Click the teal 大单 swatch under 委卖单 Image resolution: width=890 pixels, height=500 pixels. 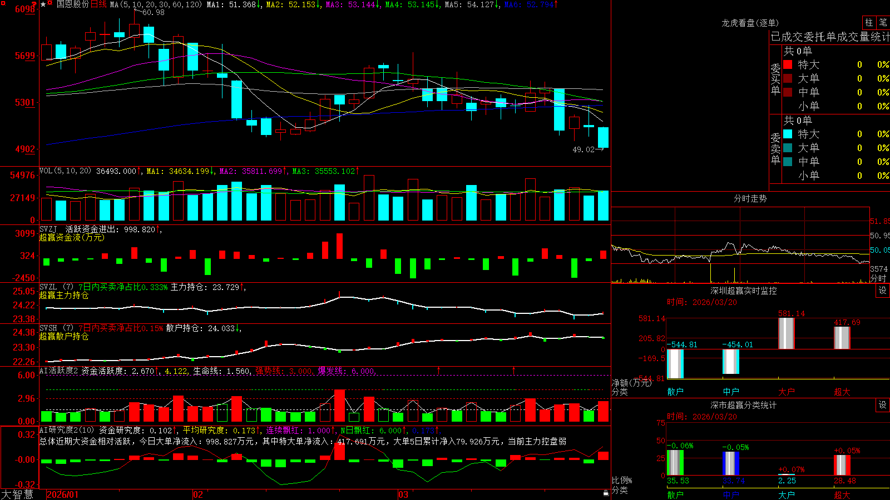coord(788,148)
